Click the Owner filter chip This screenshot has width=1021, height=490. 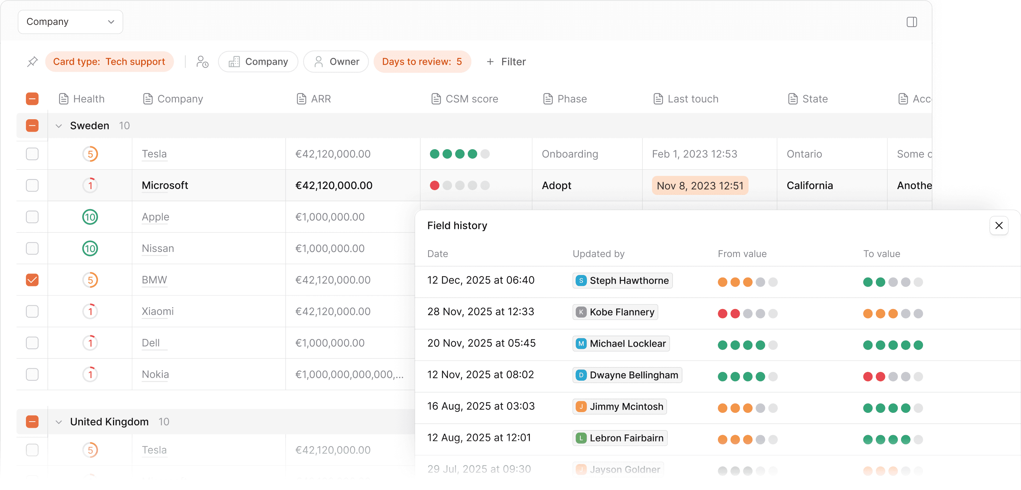click(336, 62)
